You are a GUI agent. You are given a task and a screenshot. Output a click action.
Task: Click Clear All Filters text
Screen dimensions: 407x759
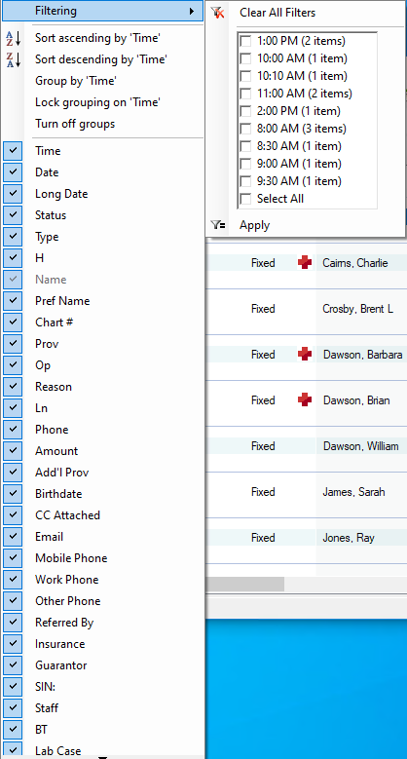[277, 13]
